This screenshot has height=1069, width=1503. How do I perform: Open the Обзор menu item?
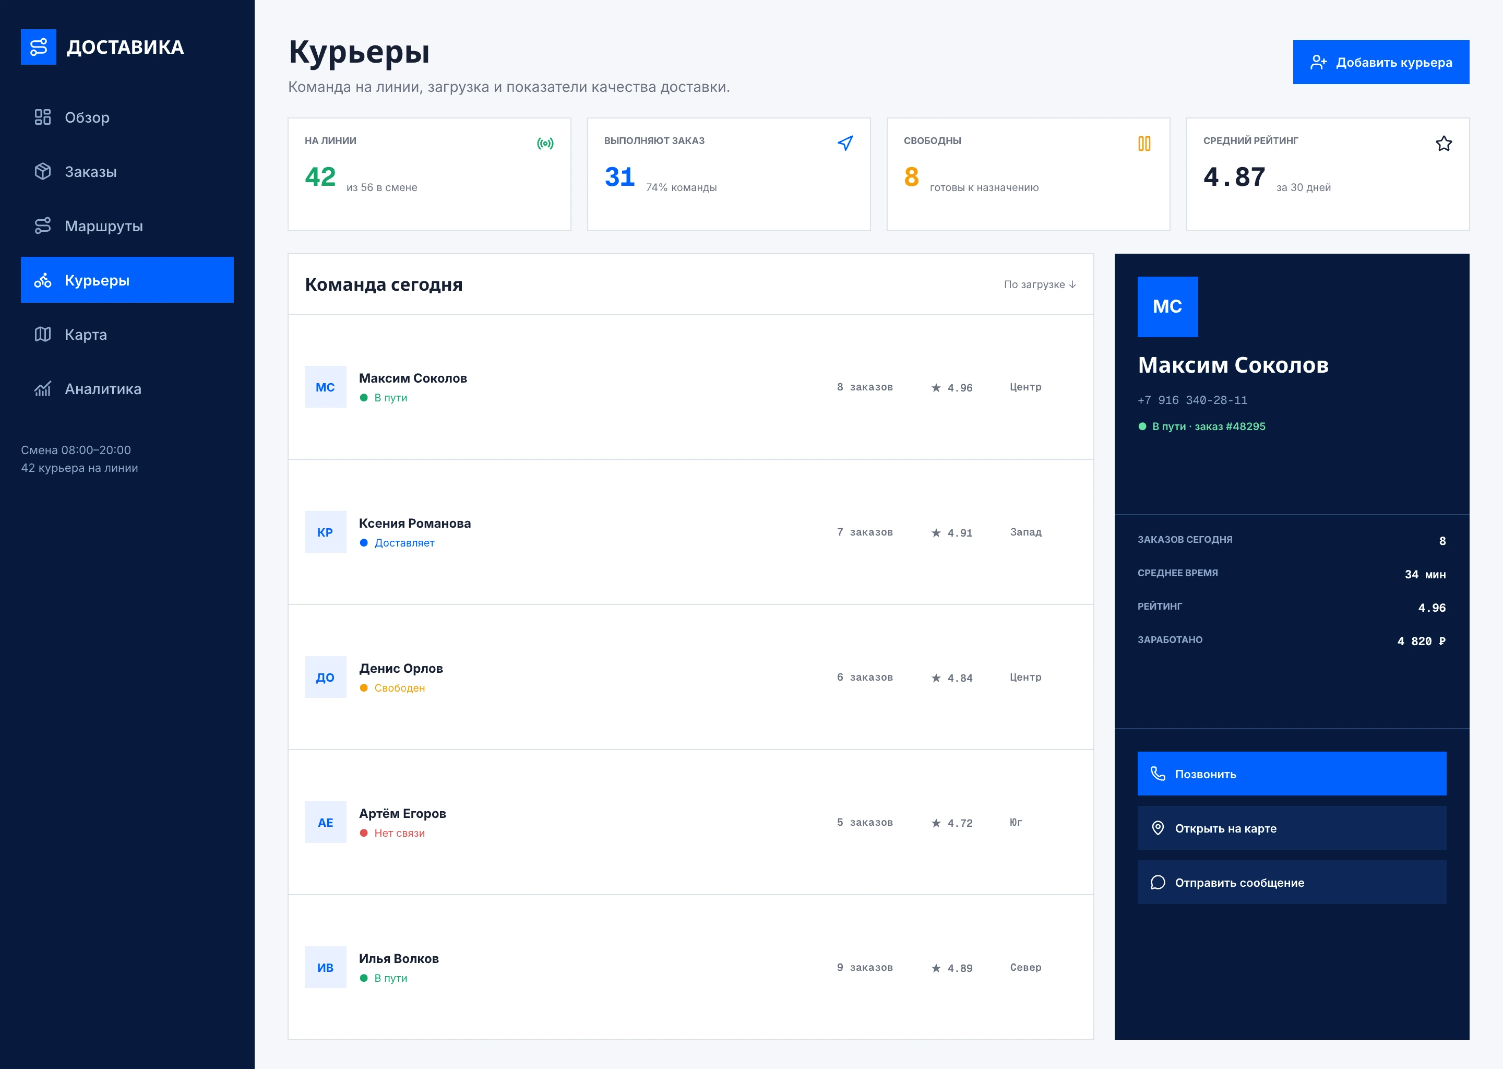(127, 117)
